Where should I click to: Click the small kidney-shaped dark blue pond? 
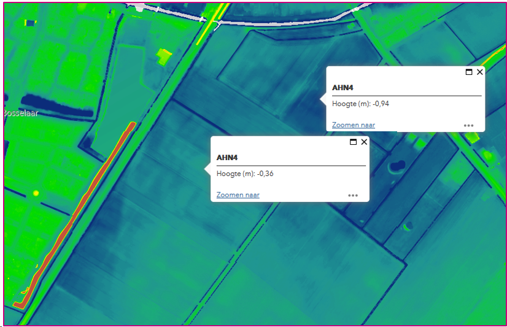point(397,166)
